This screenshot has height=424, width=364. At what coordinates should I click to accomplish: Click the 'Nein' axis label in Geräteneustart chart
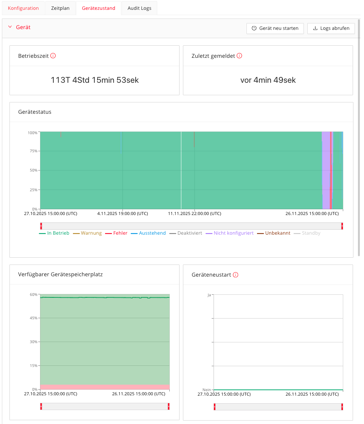[x=207, y=390]
